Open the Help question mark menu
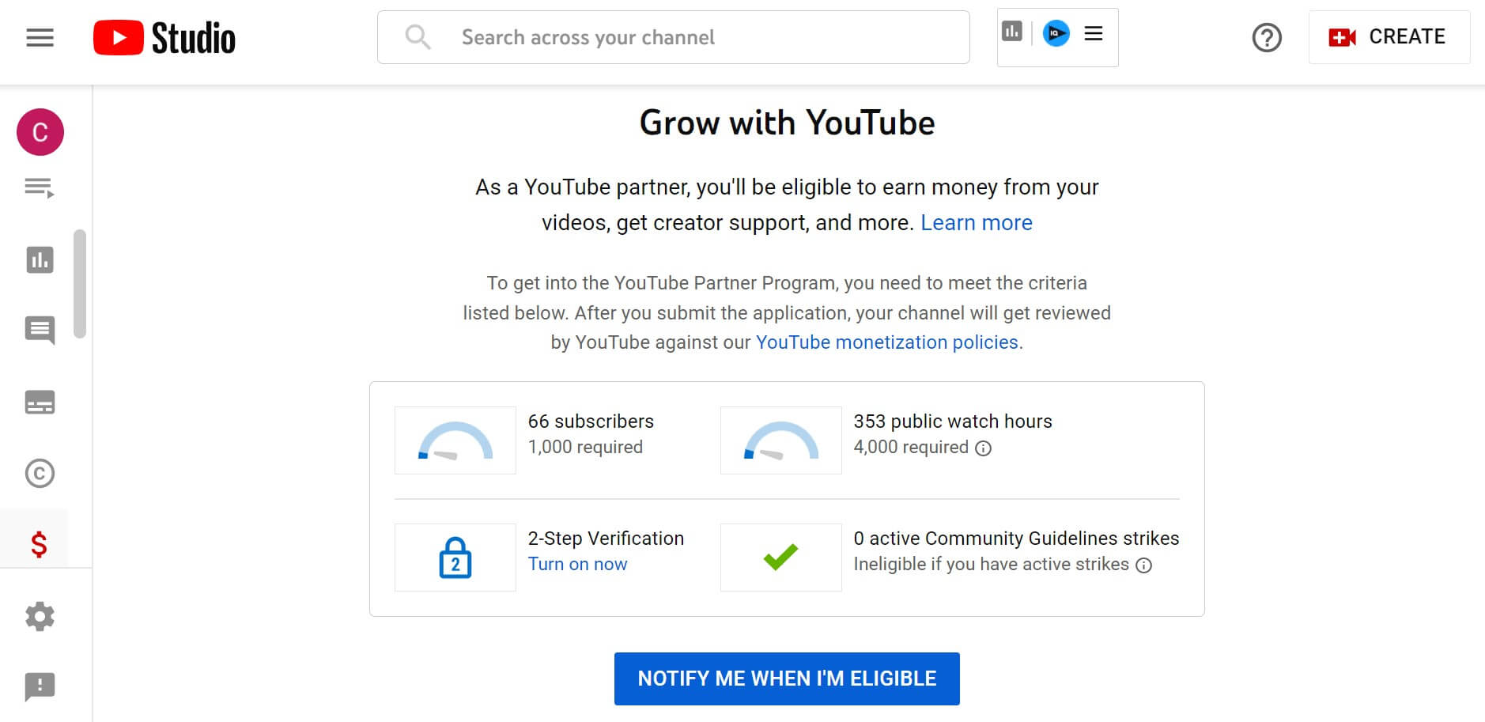Viewport: 1485px width, 722px height. pos(1266,37)
